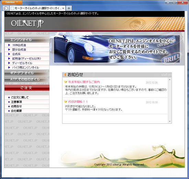Click the 代引き開始!! news headline

78,102
